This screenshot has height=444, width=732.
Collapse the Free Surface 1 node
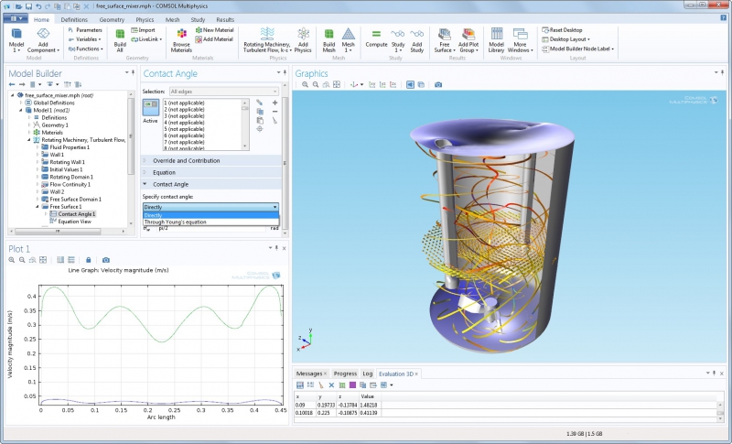(x=38, y=206)
